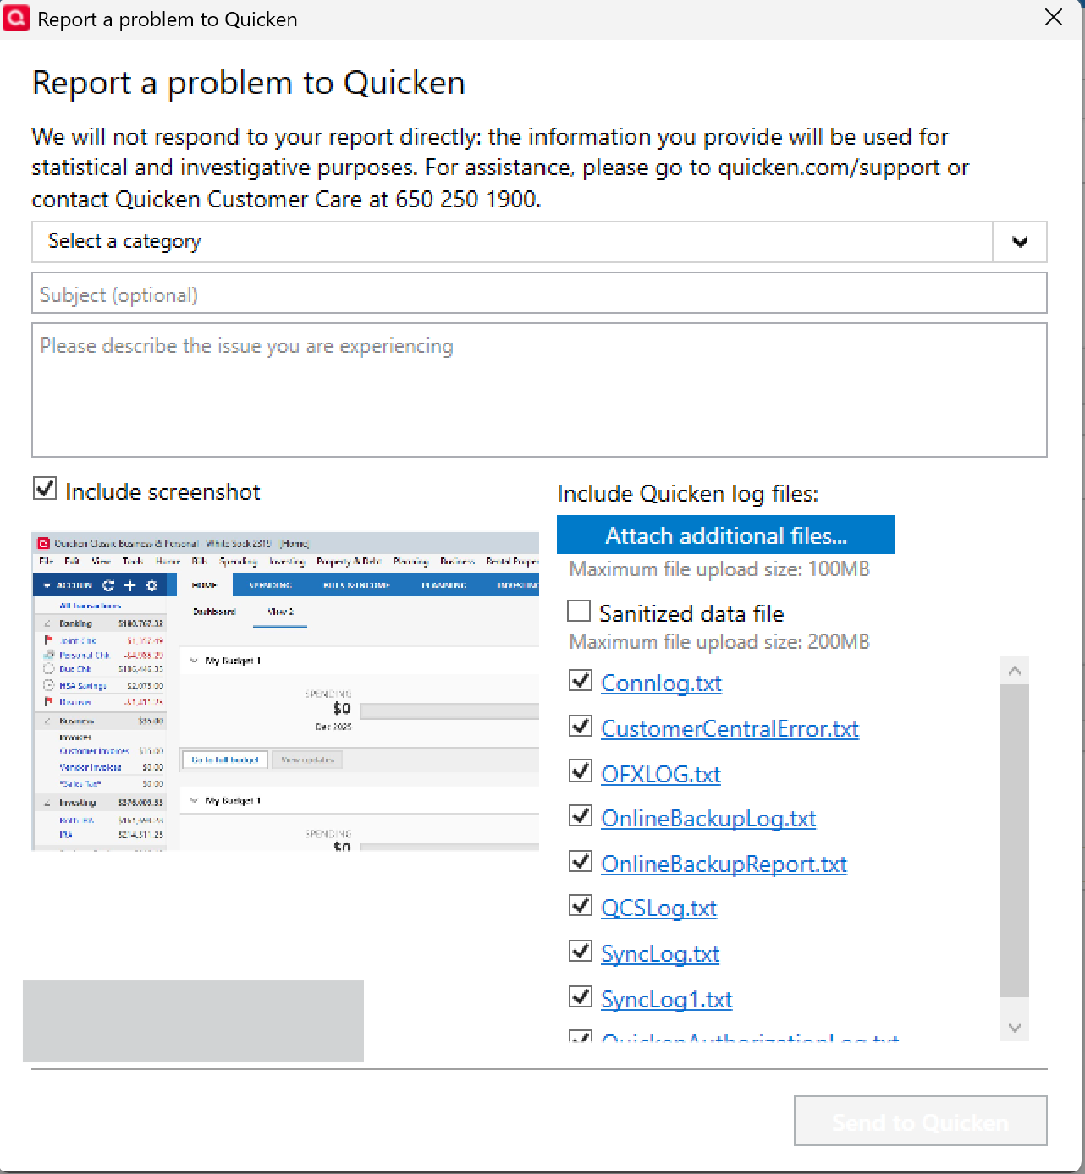The image size is (1085, 1174).
Task: Open CustomerCentralError.txt log link
Action: point(730,729)
